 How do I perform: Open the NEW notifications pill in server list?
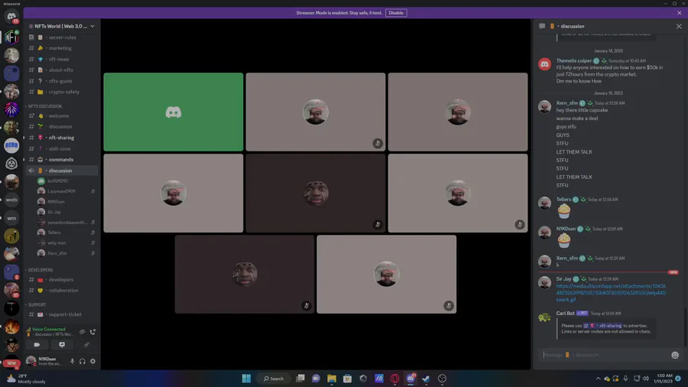[11, 363]
